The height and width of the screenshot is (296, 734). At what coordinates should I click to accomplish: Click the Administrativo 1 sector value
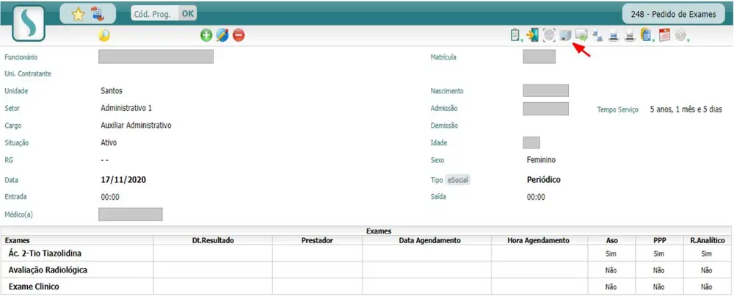[126, 108]
